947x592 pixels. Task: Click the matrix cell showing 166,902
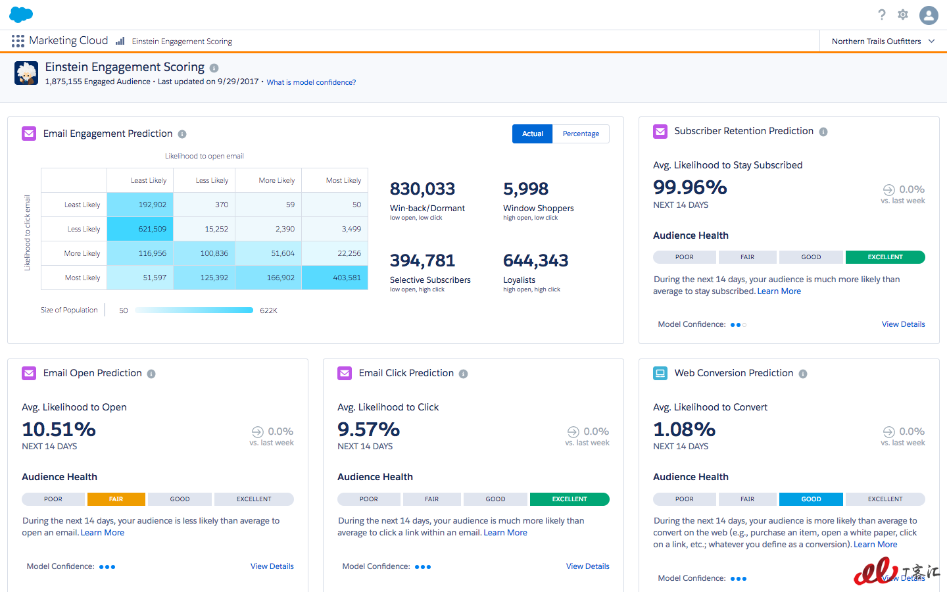268,278
